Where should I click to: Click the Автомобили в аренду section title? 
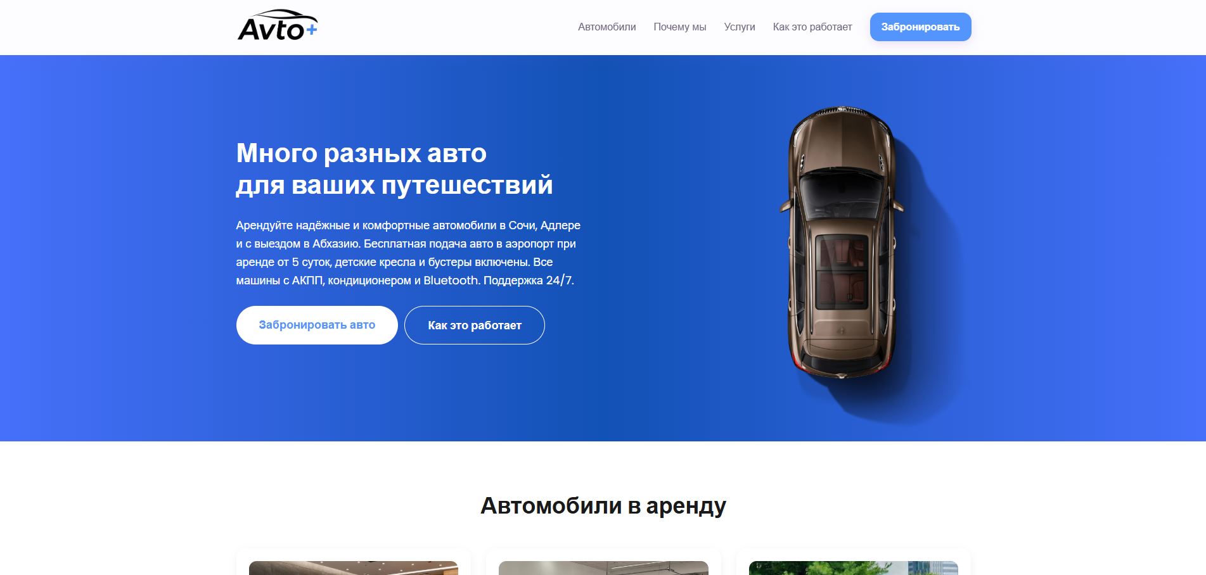(x=603, y=505)
